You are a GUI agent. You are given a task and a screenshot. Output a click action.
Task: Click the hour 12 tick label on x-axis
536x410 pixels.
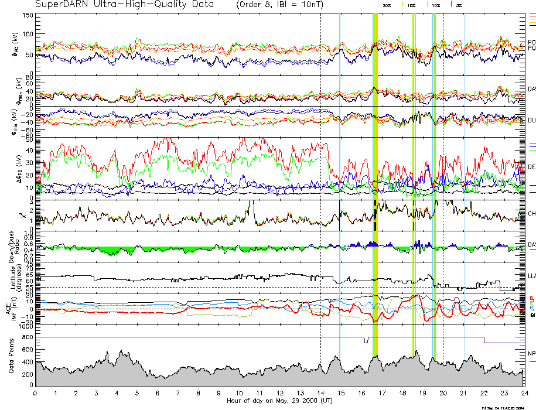pos(279,393)
